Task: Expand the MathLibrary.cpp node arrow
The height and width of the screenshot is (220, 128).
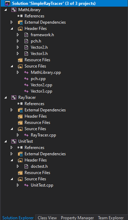Action: [18, 72]
